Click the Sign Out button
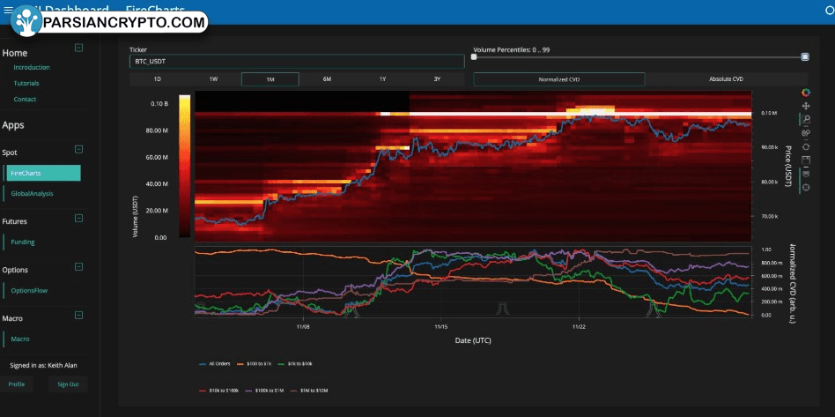This screenshot has width=835, height=417. pos(68,384)
